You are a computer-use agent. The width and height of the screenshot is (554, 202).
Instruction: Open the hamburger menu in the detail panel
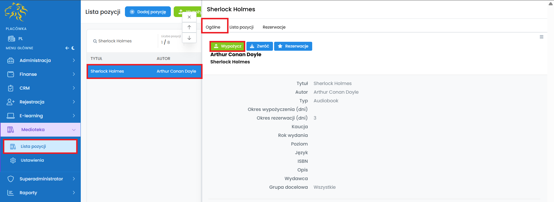(x=542, y=37)
